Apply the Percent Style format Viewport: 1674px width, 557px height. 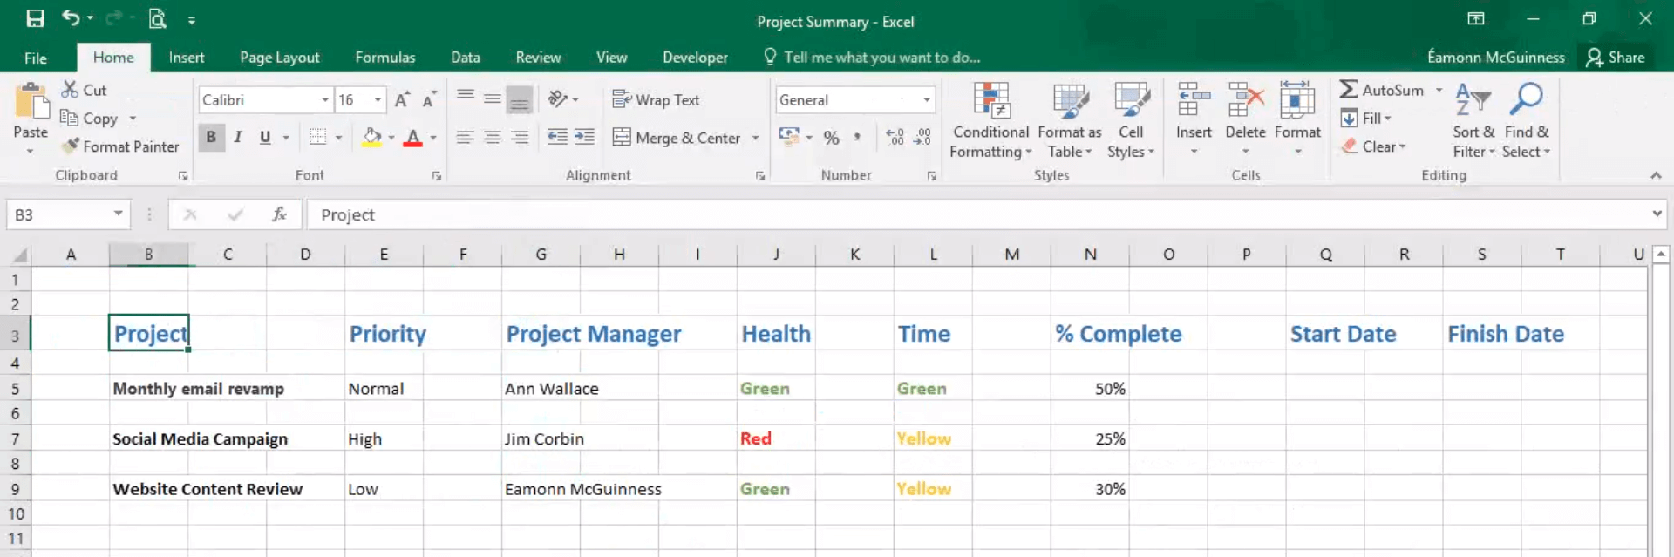[x=832, y=138]
